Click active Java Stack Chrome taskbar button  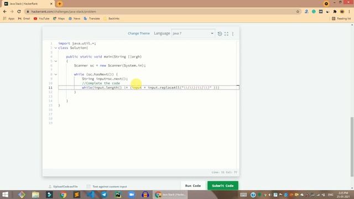coord(170,195)
